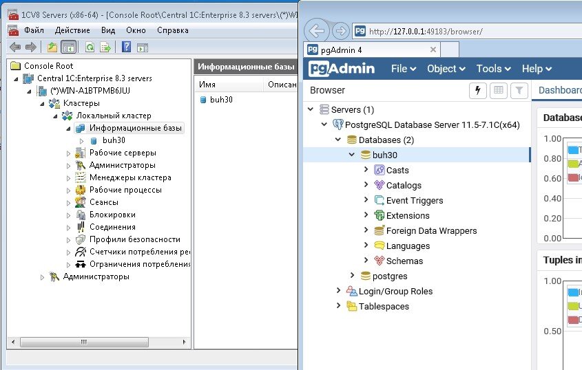582x370 pixels.
Task: Expand the Login/Group Roles node
Action: point(338,291)
